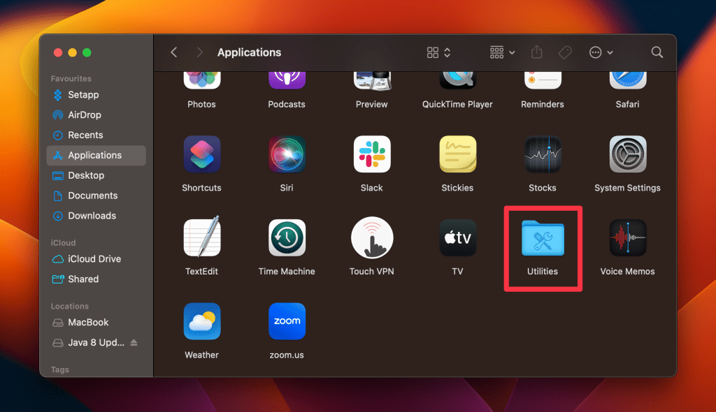
Task: Click the Share toolbar icon
Action: (536, 52)
